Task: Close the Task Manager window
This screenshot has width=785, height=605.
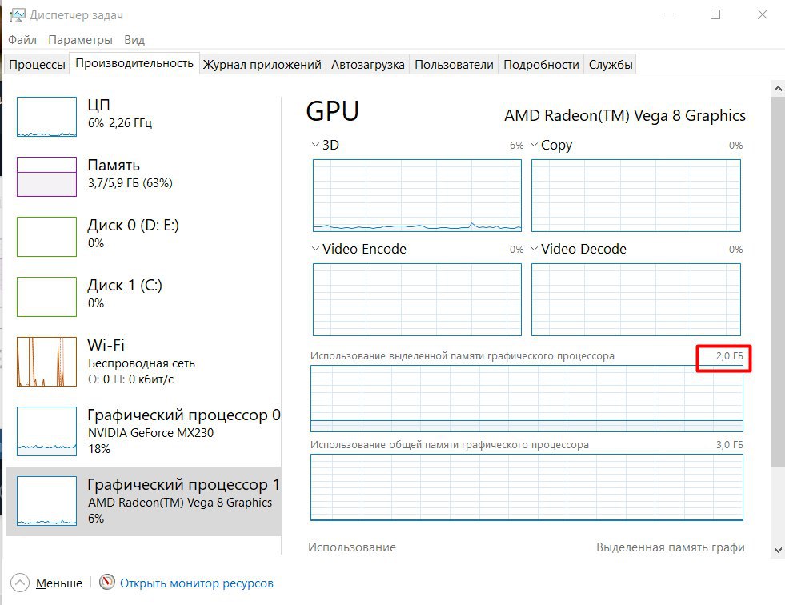Action: point(763,14)
